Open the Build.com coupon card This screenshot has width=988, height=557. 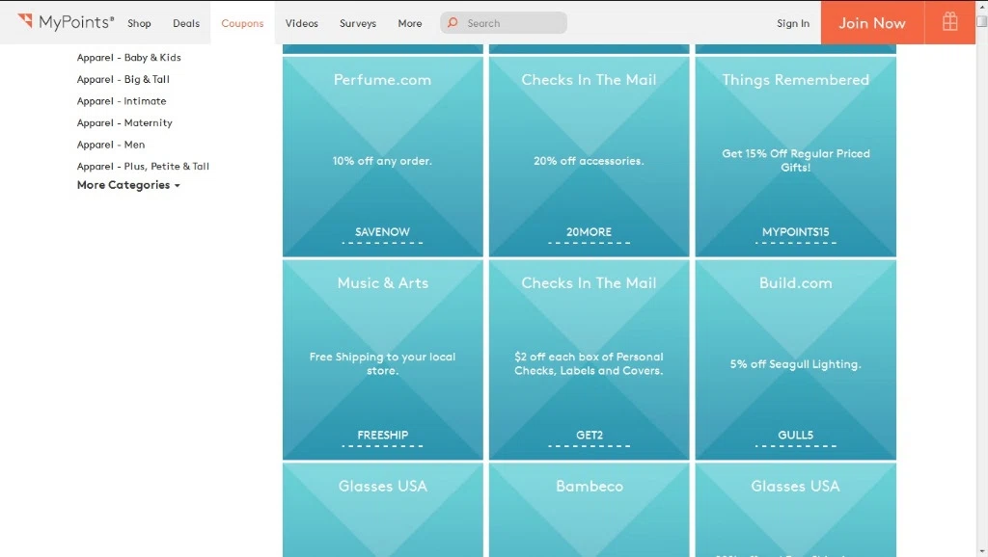(x=795, y=359)
